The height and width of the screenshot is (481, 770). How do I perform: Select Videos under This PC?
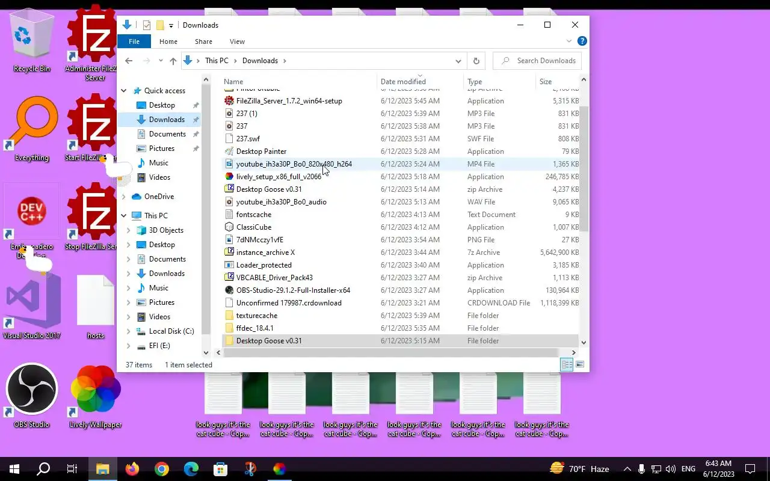tap(159, 317)
